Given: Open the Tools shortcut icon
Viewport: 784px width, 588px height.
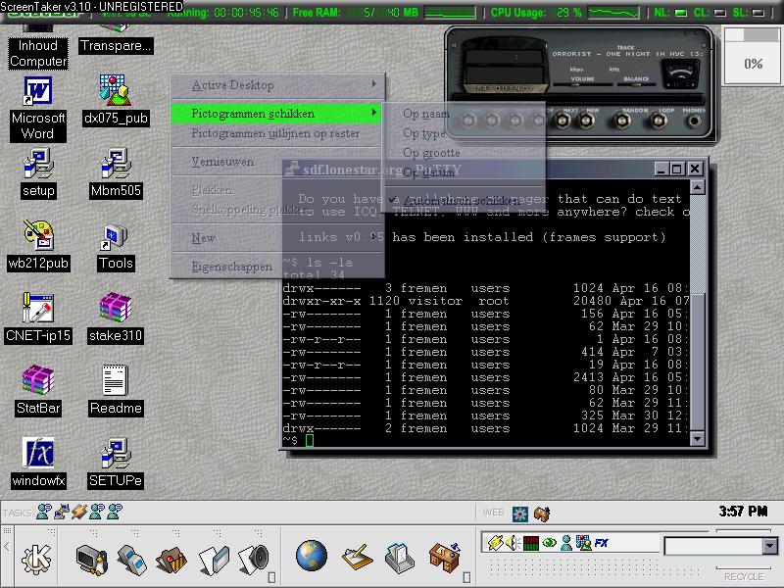Looking at the screenshot, I should point(115,236).
